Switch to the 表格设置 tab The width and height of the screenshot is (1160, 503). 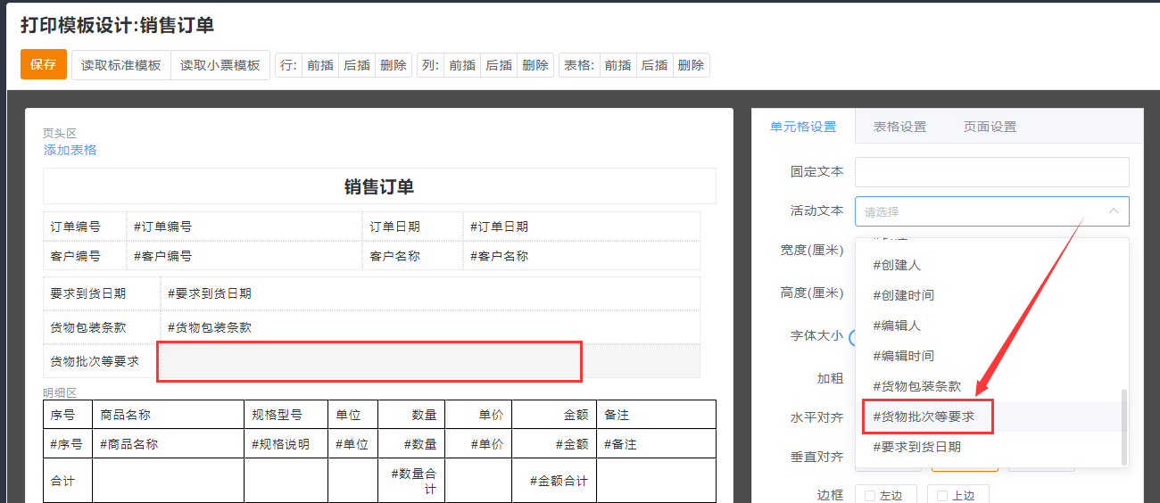click(x=899, y=127)
